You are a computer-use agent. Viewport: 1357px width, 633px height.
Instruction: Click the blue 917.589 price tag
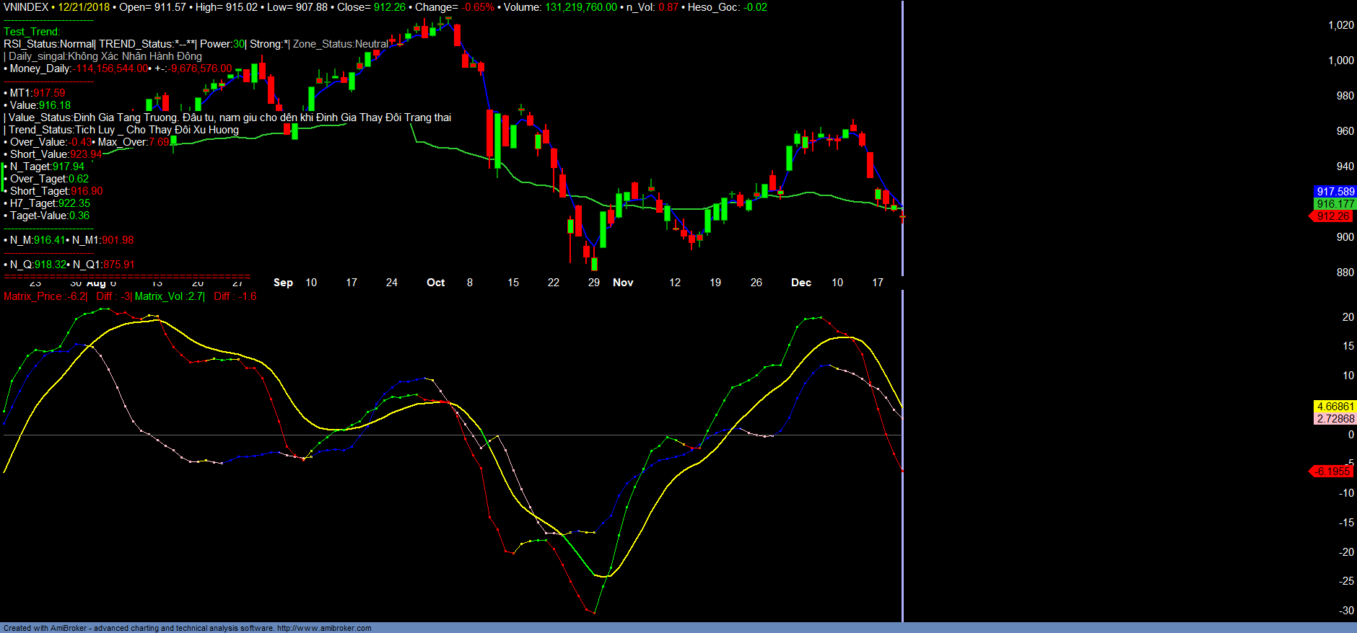point(1335,192)
